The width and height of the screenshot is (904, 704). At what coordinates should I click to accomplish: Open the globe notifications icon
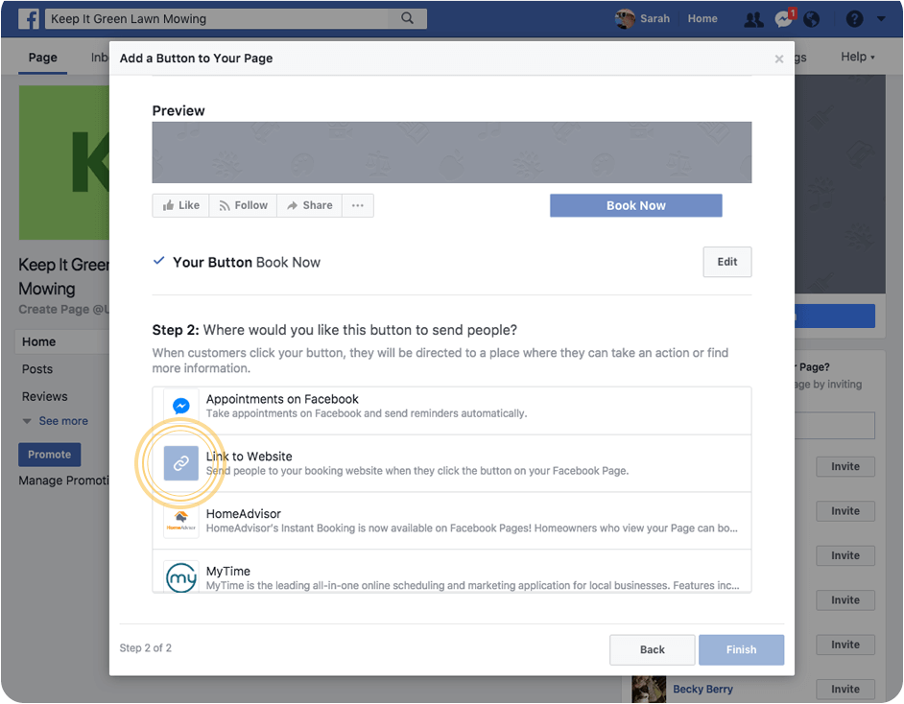811,19
